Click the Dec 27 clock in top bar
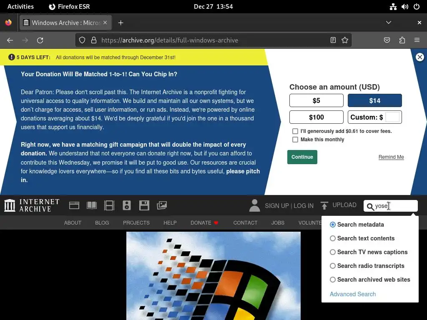427x320 pixels. (213, 7)
